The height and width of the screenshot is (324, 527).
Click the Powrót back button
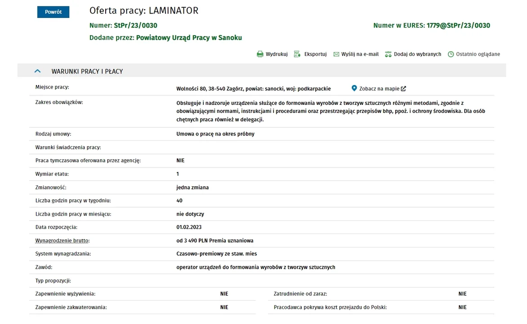pos(53,12)
